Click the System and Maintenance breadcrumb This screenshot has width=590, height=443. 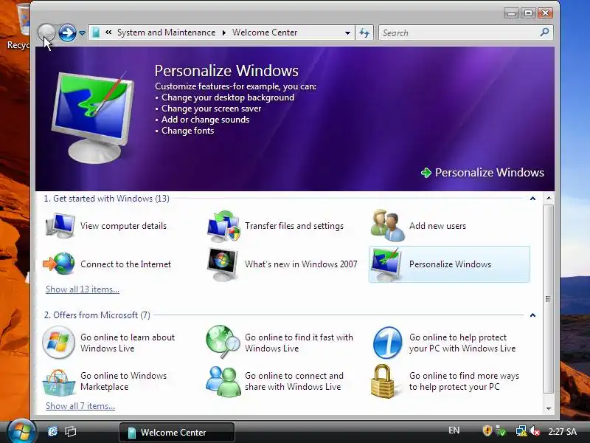coord(167,32)
